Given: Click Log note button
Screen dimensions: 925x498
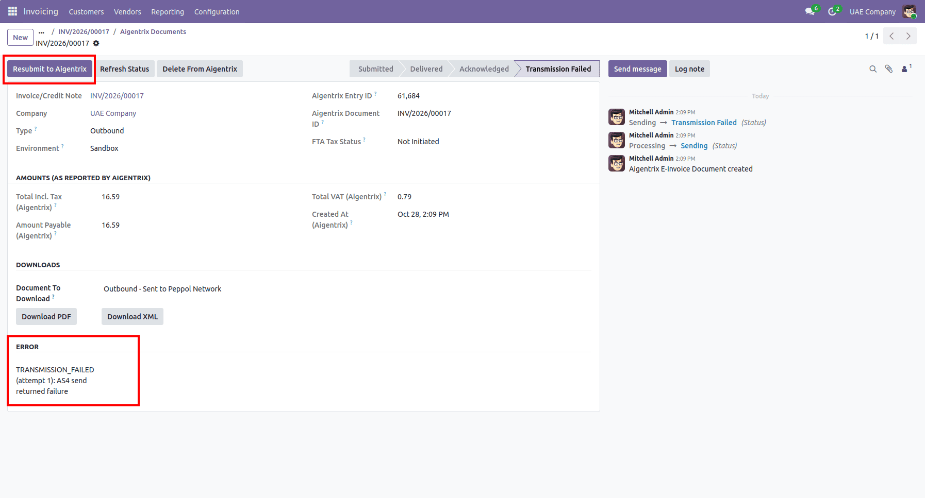Looking at the screenshot, I should 689,69.
